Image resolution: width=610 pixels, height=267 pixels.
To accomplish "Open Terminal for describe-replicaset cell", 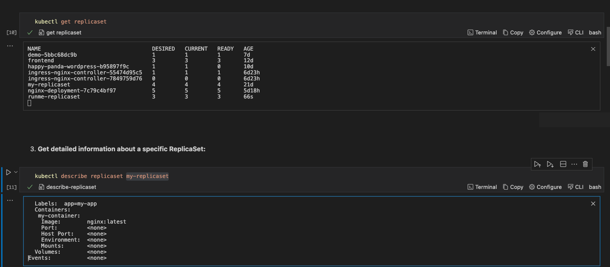I will click(482, 187).
